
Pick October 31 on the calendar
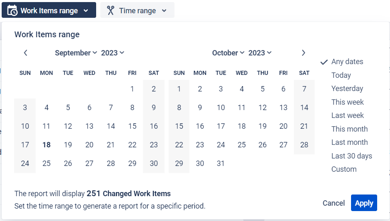point(221,163)
